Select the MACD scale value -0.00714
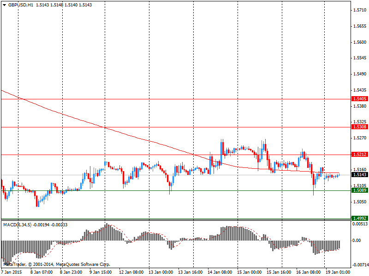 pyautogui.click(x=360, y=265)
